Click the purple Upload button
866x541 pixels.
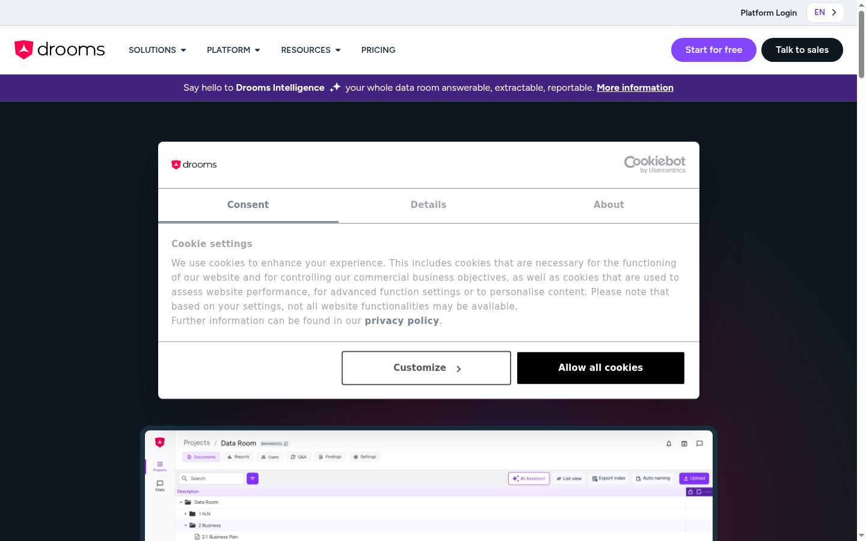tap(694, 478)
